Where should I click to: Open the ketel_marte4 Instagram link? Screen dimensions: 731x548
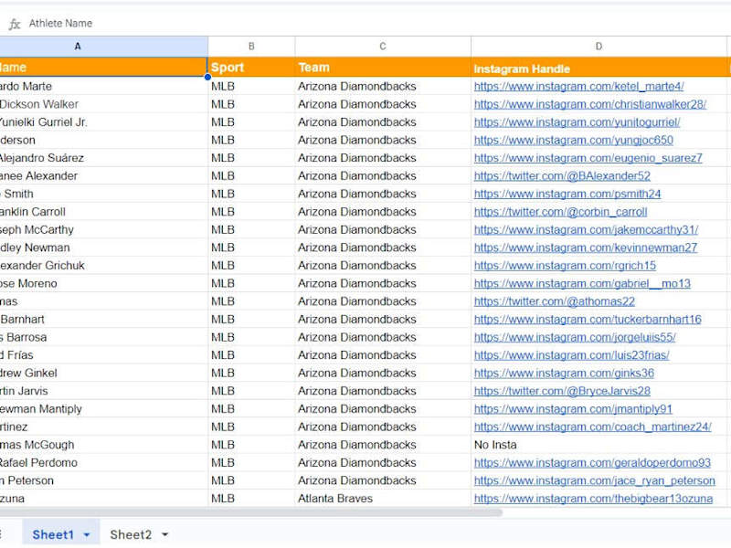coord(578,86)
